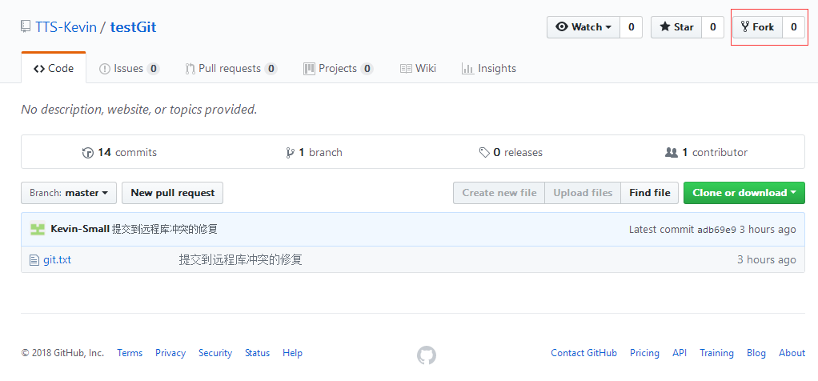Open the Insights tab
Screen dimensions: 818x381
click(489, 68)
